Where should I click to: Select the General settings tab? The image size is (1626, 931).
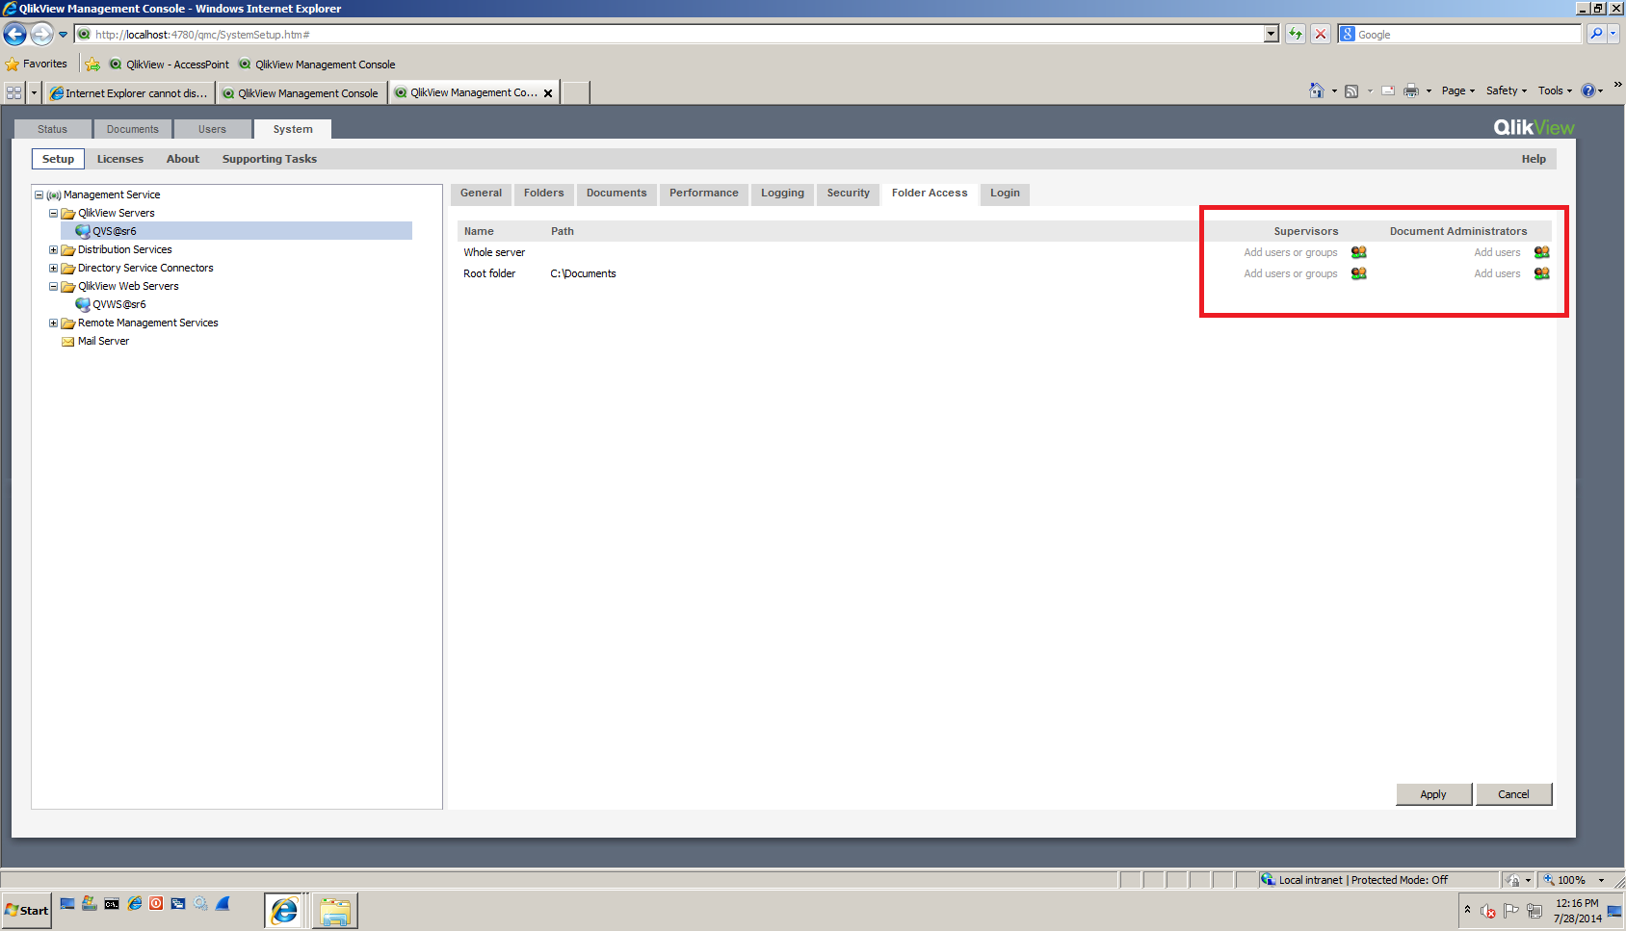tap(481, 194)
